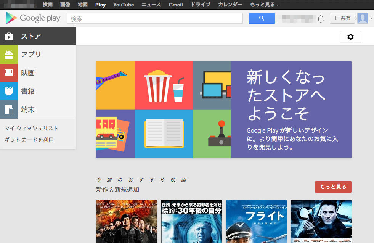Click the store shopping bag icon

tap(9, 36)
